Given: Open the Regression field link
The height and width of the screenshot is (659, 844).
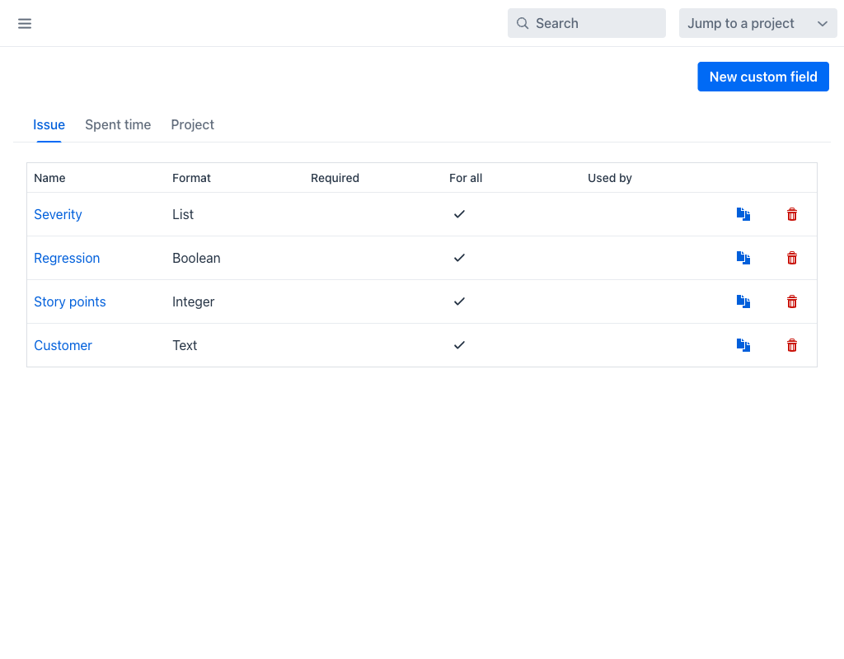Looking at the screenshot, I should (x=67, y=258).
